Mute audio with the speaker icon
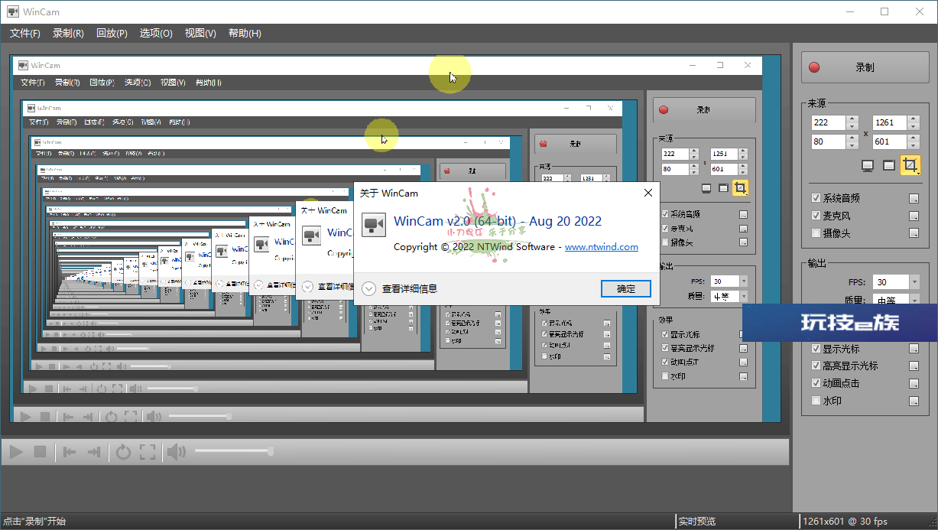This screenshot has height=530, width=938. (x=176, y=452)
